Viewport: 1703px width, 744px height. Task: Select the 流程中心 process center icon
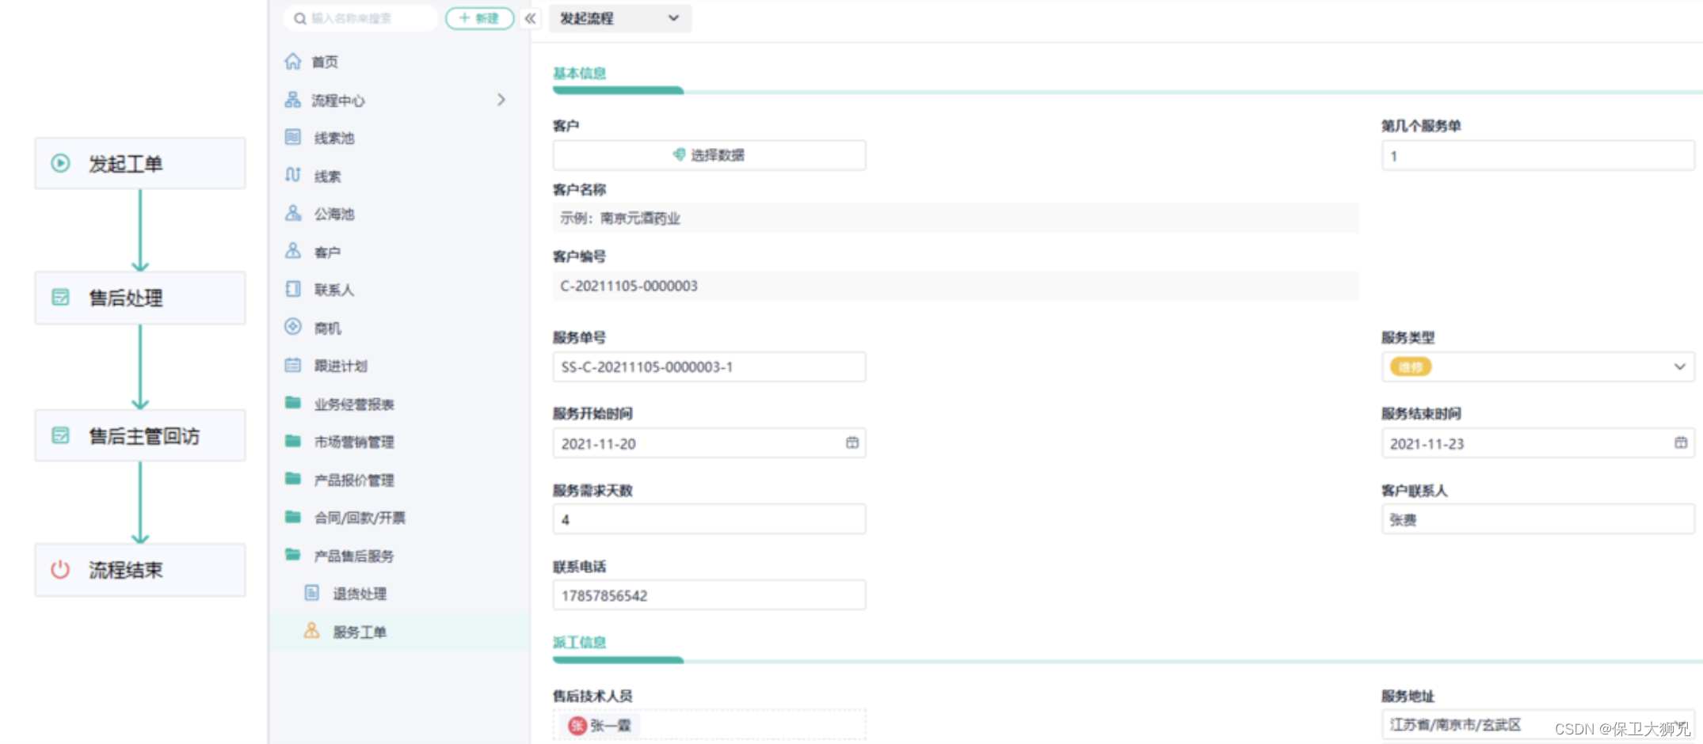(x=292, y=100)
